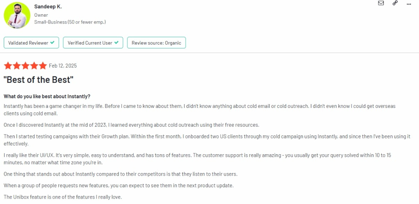Screen dimensions: 419x204
Task: Open the "Best of the Best" review title
Action: coord(39,79)
